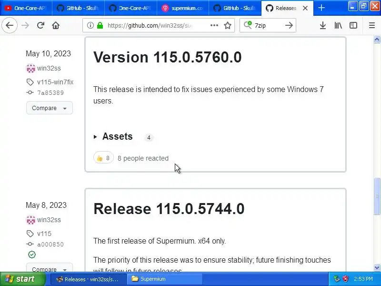Open the v115 tag link
This screenshot has width=381, height=286.
pos(44,234)
